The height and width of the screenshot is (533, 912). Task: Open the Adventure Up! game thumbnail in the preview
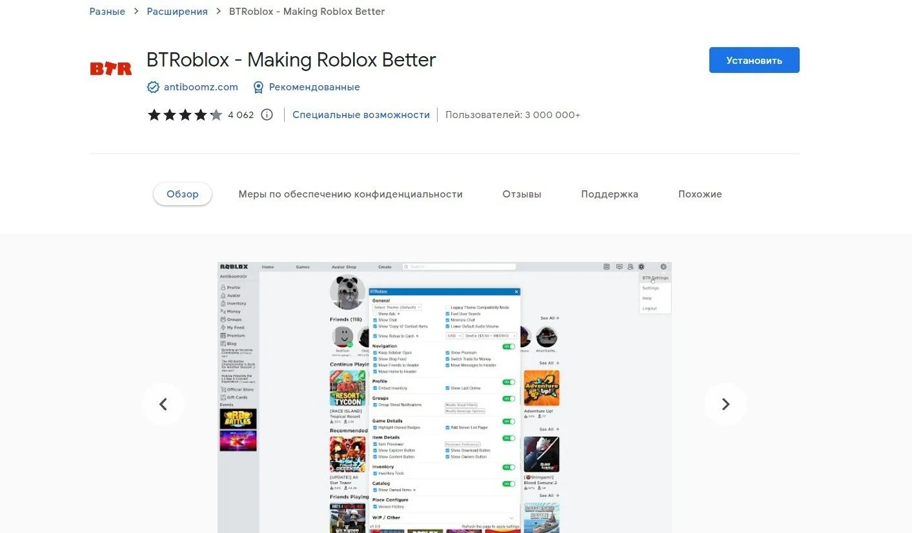point(542,388)
